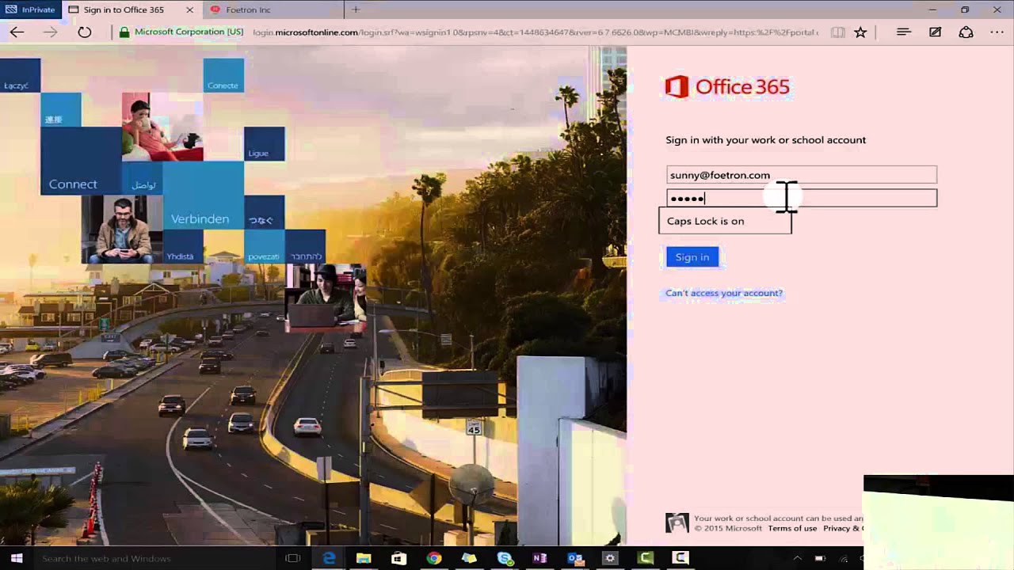Click the blue Sign in button

(692, 256)
